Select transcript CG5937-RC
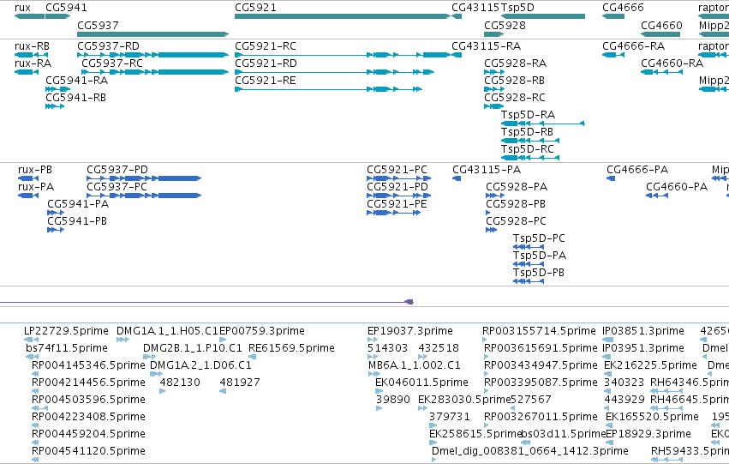 155,72
